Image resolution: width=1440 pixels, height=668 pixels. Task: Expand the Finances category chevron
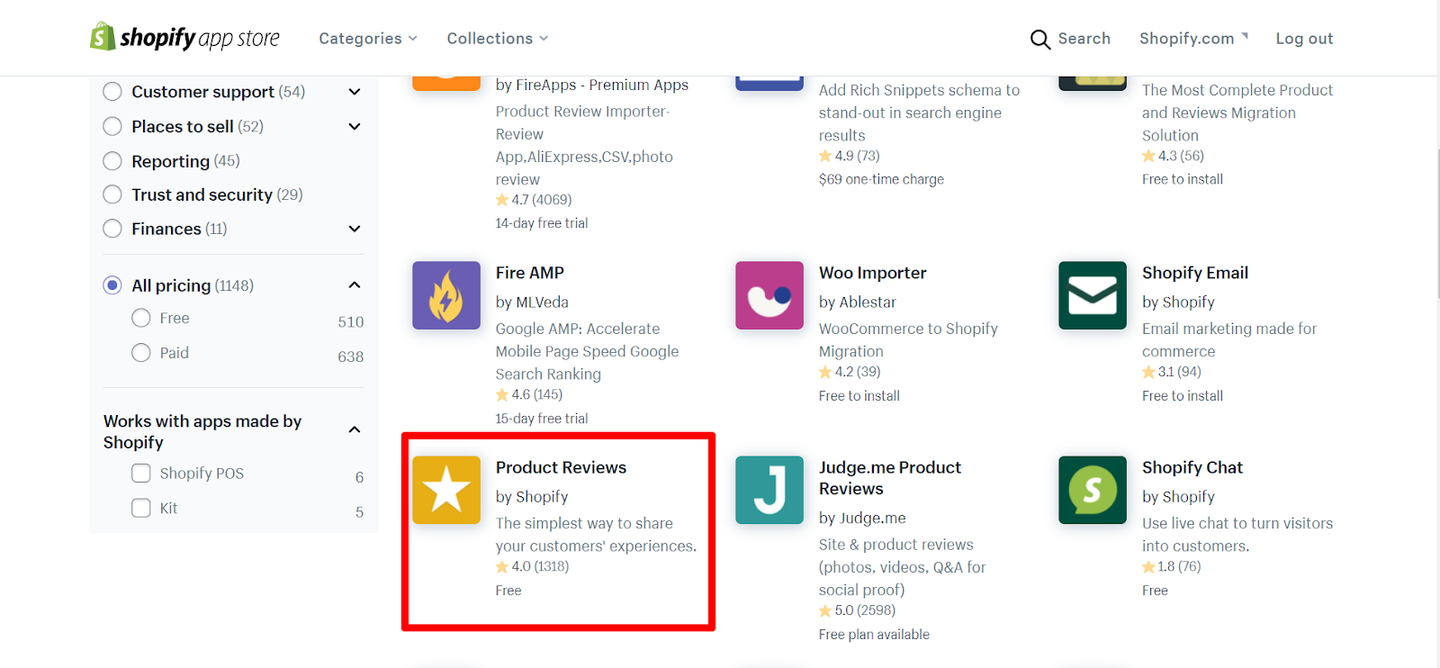tap(355, 229)
